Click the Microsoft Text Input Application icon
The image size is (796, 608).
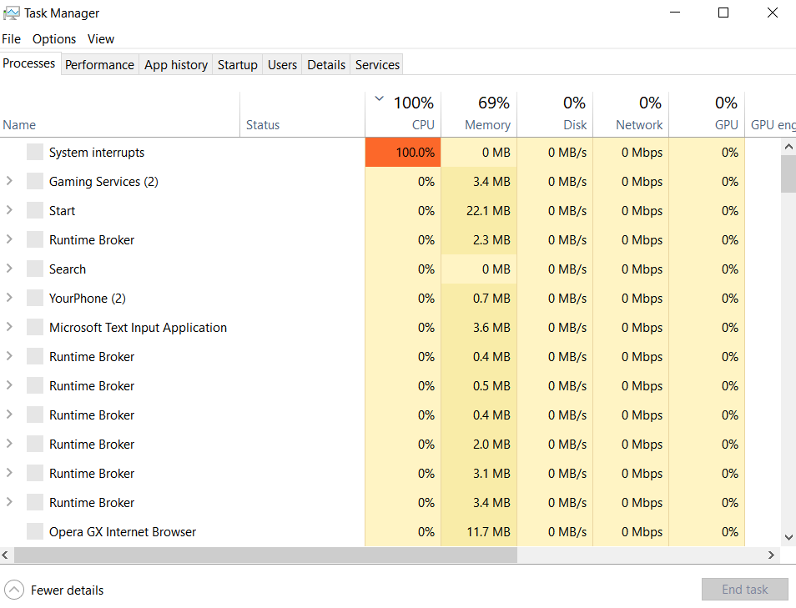34,327
